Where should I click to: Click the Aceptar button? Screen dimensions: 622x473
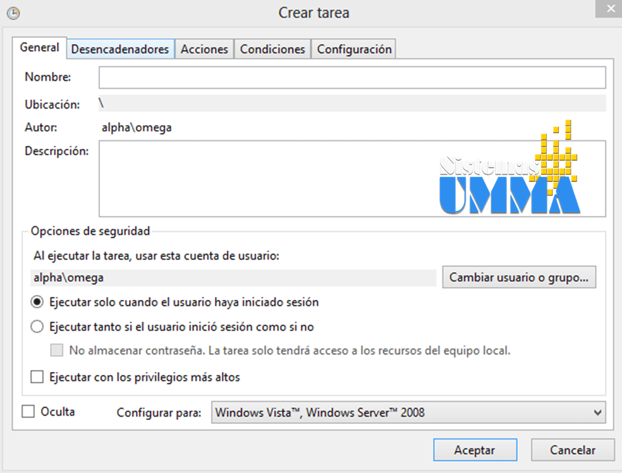tap(475, 450)
